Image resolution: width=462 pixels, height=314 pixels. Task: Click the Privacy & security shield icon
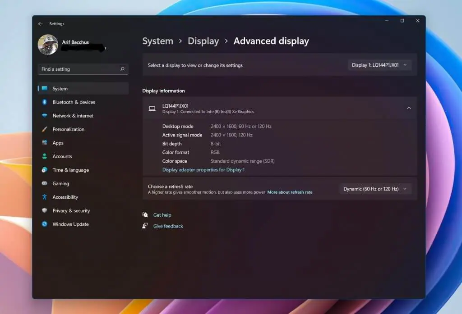pos(45,210)
